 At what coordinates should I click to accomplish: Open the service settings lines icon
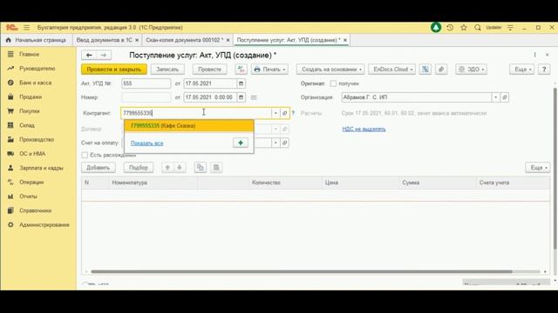click(x=510, y=27)
